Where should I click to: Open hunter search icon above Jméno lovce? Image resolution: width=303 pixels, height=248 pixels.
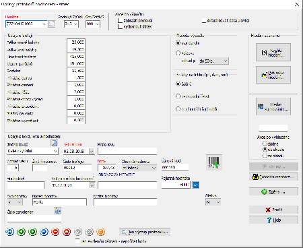coord(54,143)
